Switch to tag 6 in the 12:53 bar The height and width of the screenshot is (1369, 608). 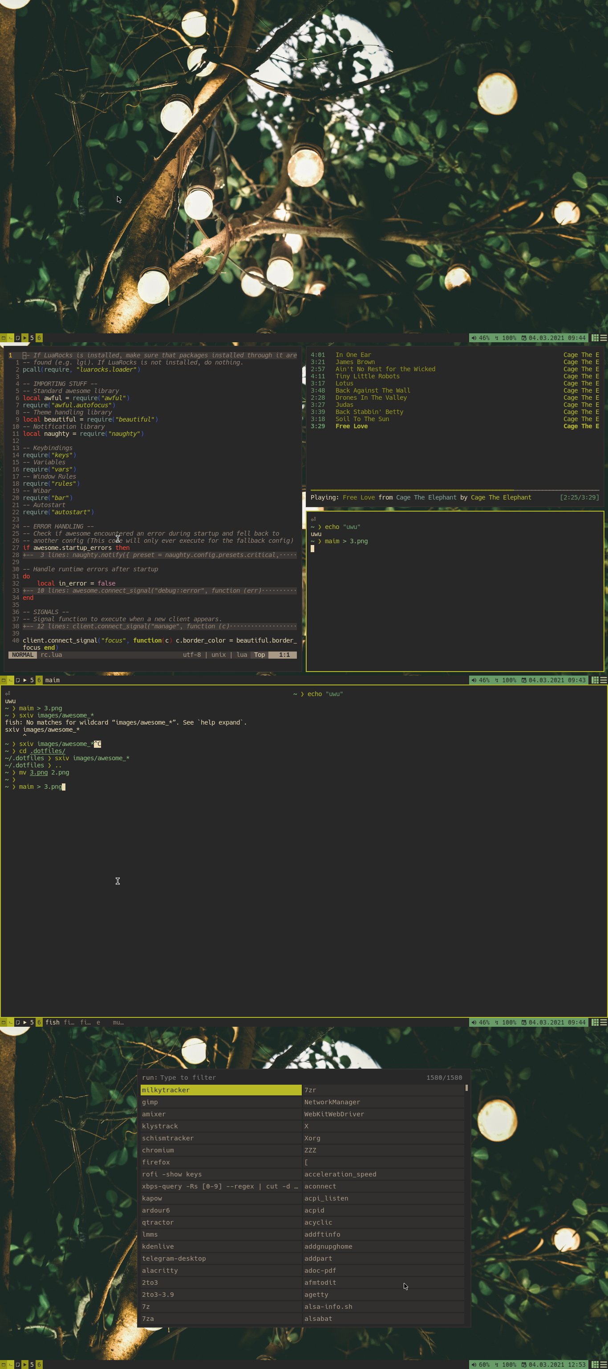pyautogui.click(x=39, y=1365)
